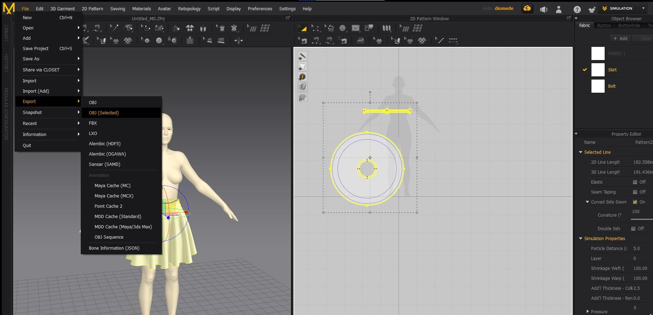This screenshot has height=315, width=653.
Task: Select the Steam iron tool
Action: [360, 40]
